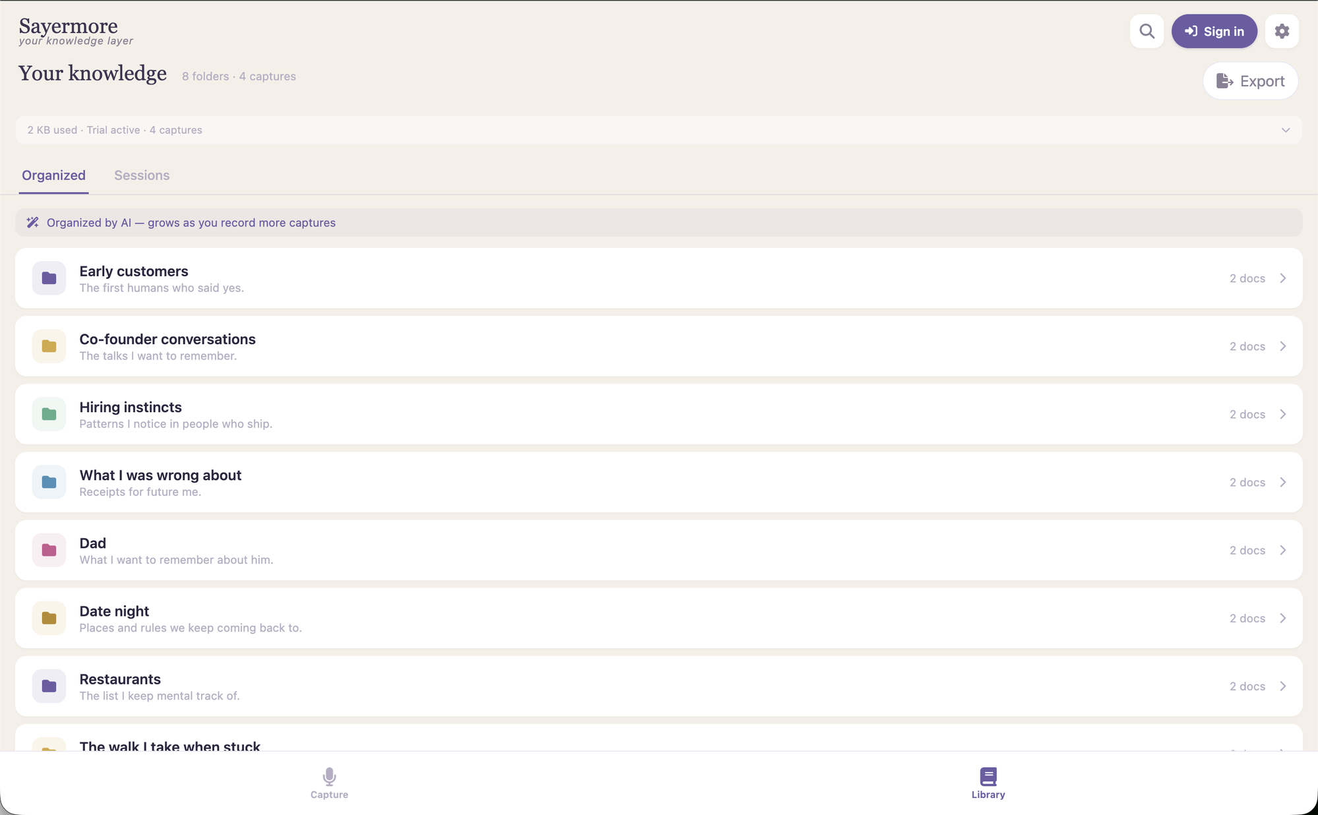1318x815 pixels.
Task: Switch to the Organized tab
Action: tap(53, 175)
